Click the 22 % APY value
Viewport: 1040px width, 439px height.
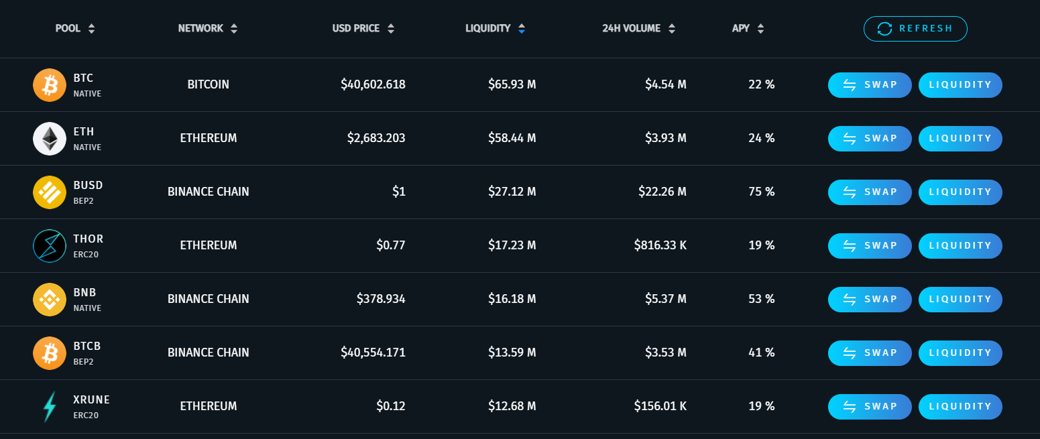click(x=762, y=85)
